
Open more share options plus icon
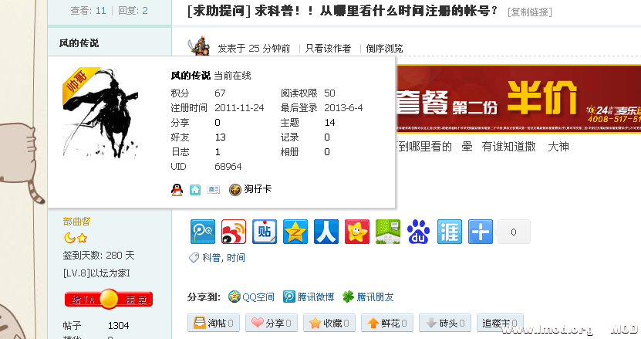pyautogui.click(x=481, y=232)
